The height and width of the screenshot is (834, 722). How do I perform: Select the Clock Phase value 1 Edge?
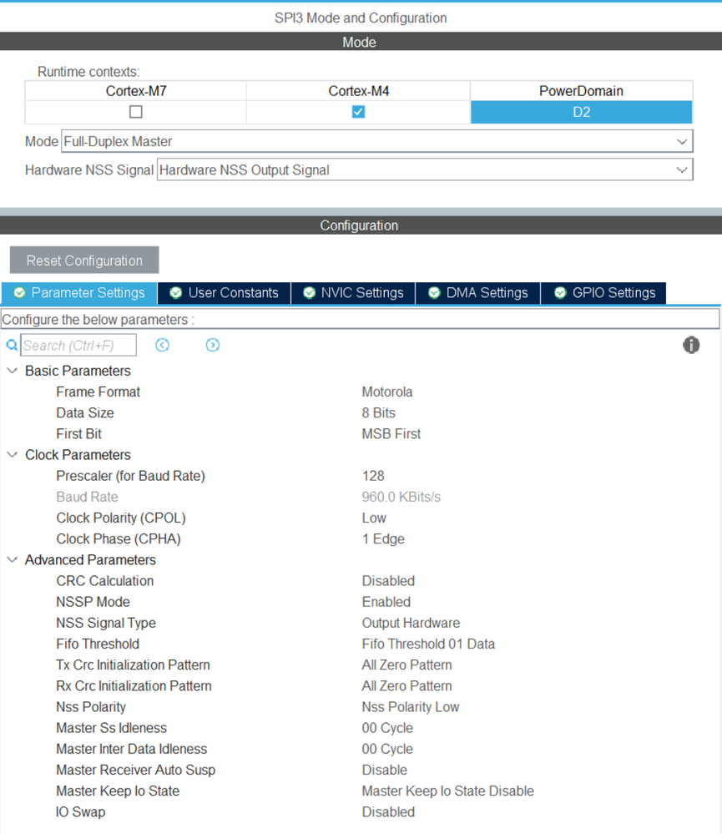click(x=383, y=538)
